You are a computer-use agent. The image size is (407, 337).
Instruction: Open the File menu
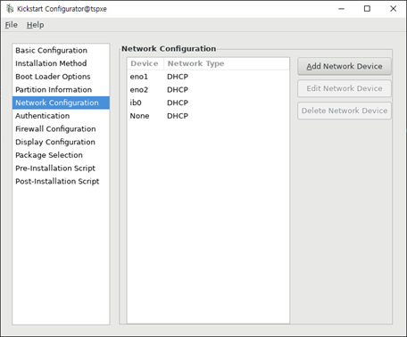pos(12,25)
